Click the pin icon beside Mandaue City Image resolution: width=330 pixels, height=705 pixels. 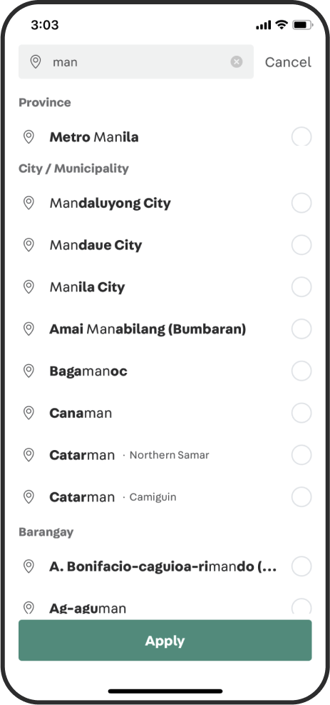coord(29,245)
